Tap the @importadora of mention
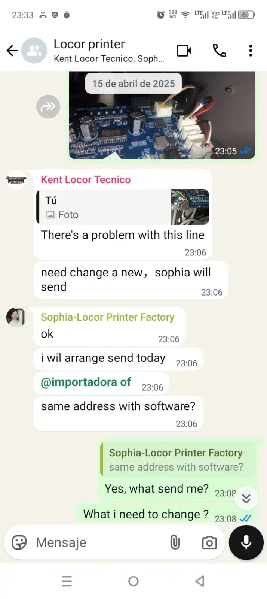 (86, 382)
